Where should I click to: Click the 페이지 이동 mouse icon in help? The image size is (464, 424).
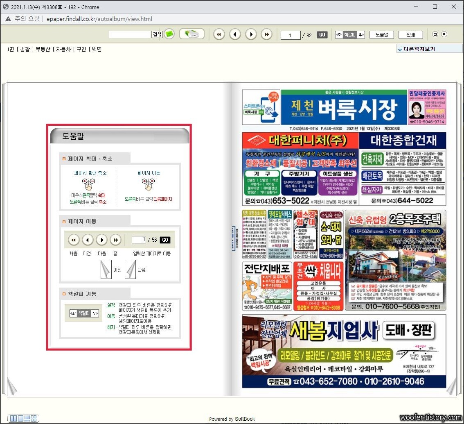tap(148, 184)
